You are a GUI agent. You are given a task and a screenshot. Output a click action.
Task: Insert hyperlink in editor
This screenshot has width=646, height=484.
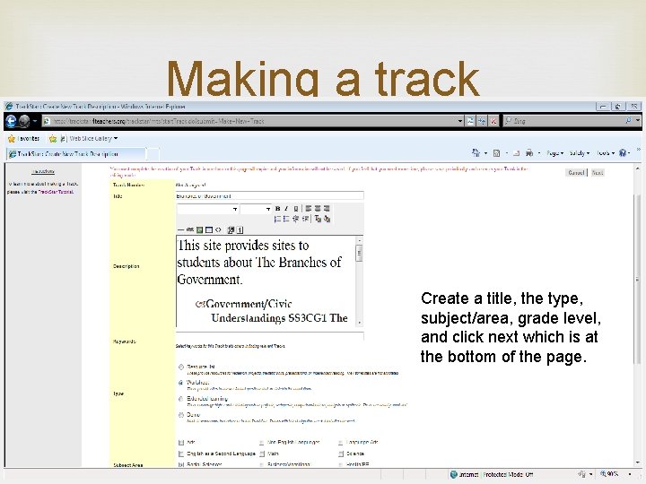coord(190,229)
